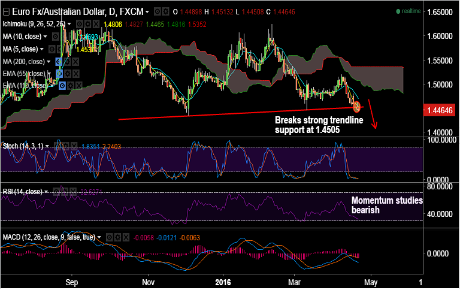Remove the Ichimoku indicator with X
Viewport: 460px width, 290px height.
(x=96, y=24)
